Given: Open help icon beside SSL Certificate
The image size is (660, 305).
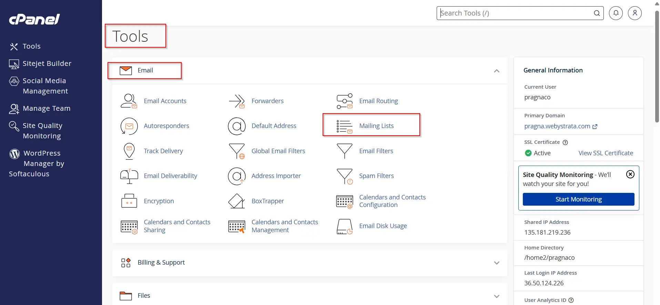Looking at the screenshot, I should pos(565,142).
